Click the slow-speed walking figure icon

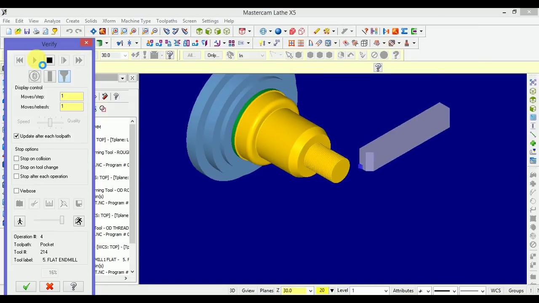coord(20,221)
